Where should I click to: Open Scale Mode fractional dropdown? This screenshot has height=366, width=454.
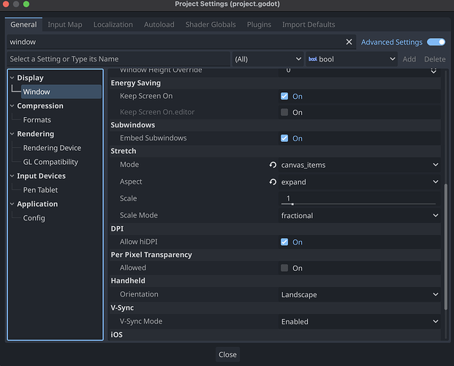pos(359,215)
